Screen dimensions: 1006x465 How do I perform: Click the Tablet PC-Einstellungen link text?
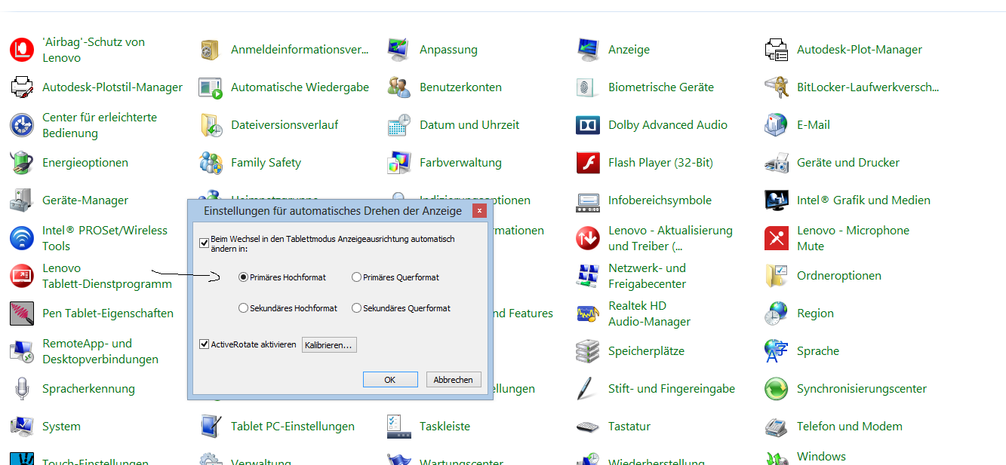pos(293,427)
